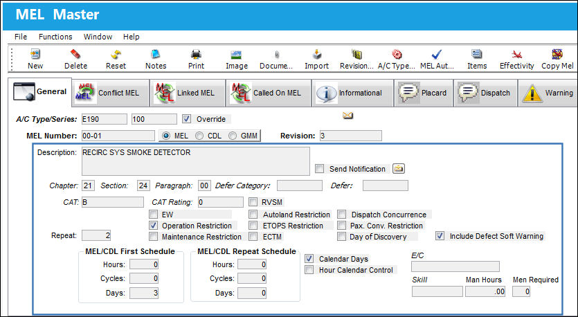This screenshot has width=578, height=317.
Task: Click the CAT Rating field
Action: click(x=221, y=202)
